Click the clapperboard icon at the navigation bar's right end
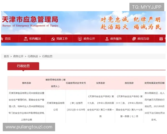167x134 pixels. click(x=161, y=39)
